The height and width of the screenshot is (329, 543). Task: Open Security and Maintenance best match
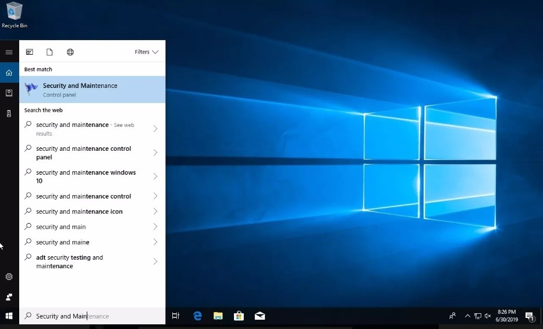pos(92,90)
